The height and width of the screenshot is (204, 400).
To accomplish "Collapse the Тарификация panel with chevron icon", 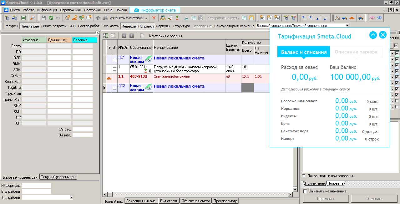I will click(x=373, y=35).
